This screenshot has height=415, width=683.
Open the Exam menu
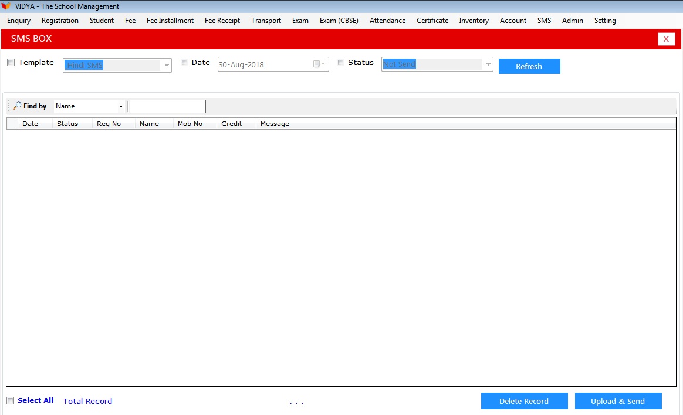pyautogui.click(x=300, y=21)
